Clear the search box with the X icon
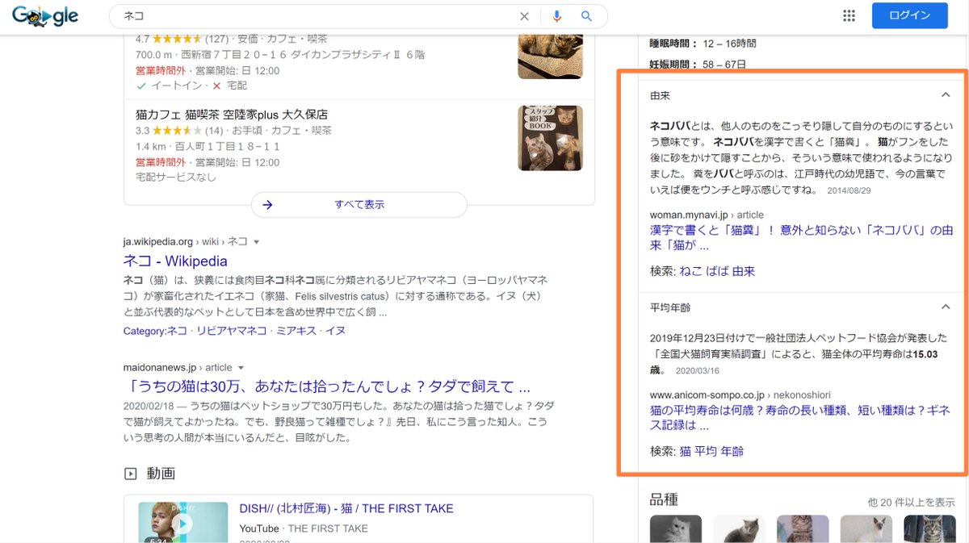 click(x=524, y=16)
